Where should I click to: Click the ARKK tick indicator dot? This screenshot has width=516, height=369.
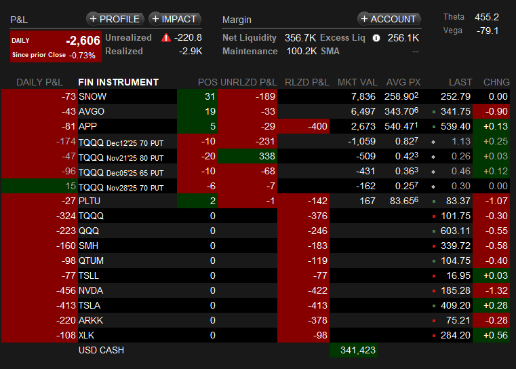(x=434, y=321)
